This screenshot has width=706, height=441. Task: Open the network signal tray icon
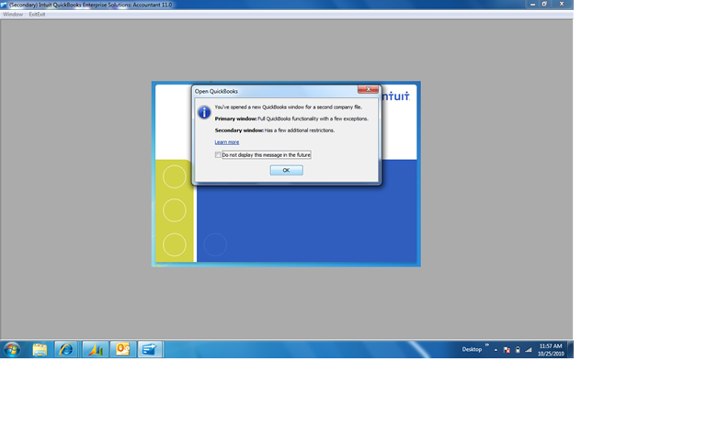[529, 350]
